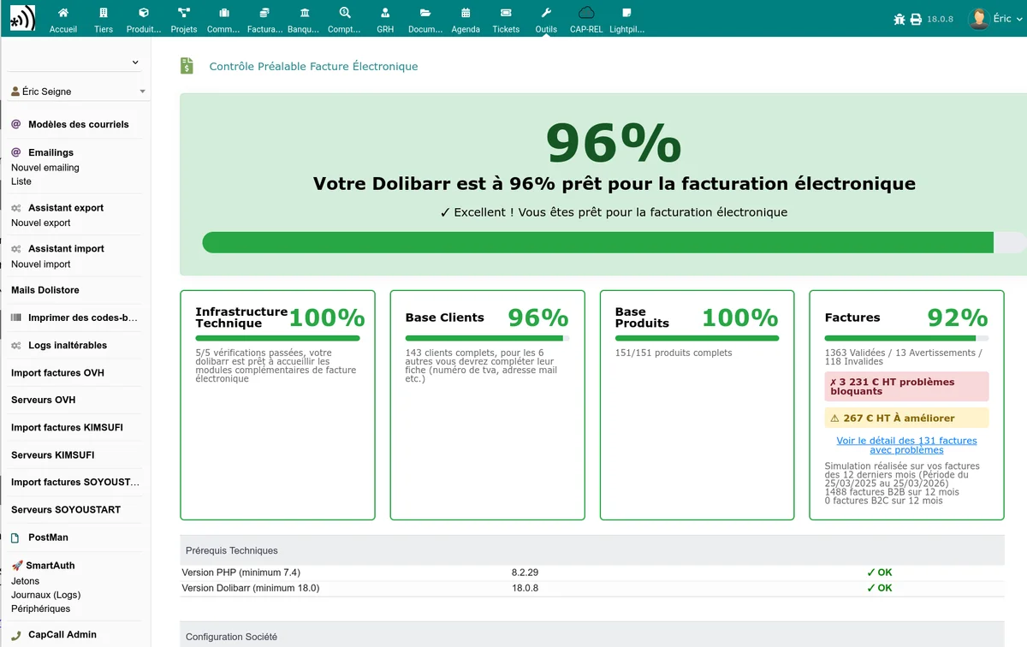The image size is (1027, 647).
Task: Click version number 18.0.8 in header
Action: click(x=940, y=19)
